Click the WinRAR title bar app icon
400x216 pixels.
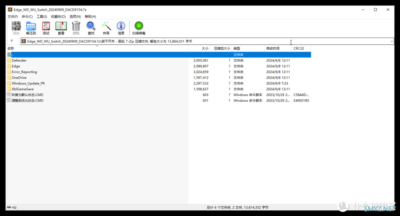coord(10,9)
